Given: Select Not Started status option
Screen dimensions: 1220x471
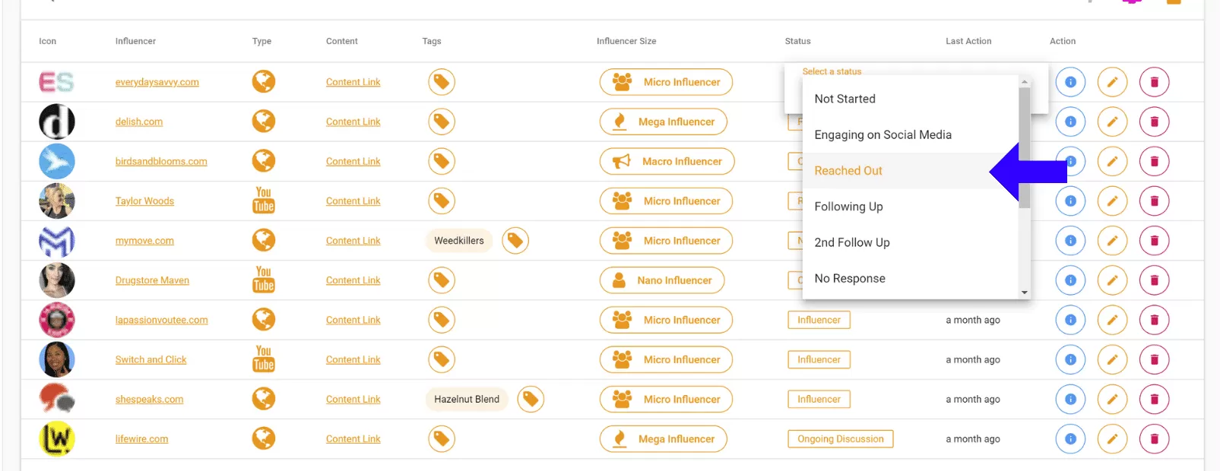Looking at the screenshot, I should coord(911,99).
